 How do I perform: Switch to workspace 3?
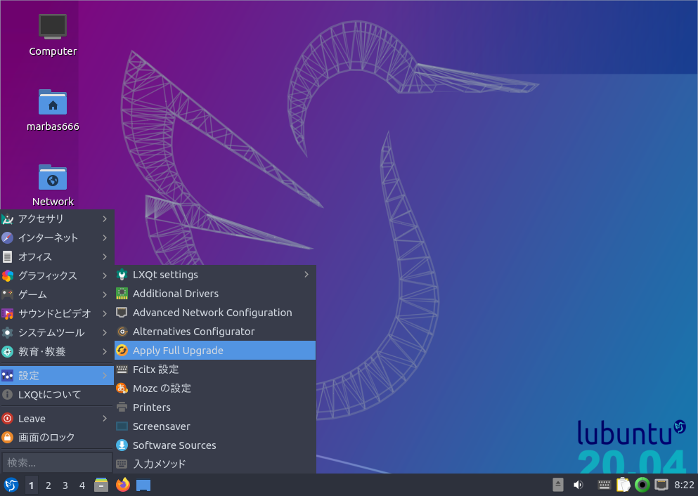coord(65,485)
